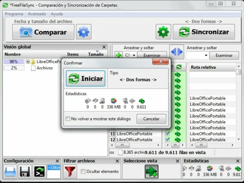This screenshot has width=244, height=183.
Task: Click the Comparar button
Action: pyautogui.click(x=43, y=32)
